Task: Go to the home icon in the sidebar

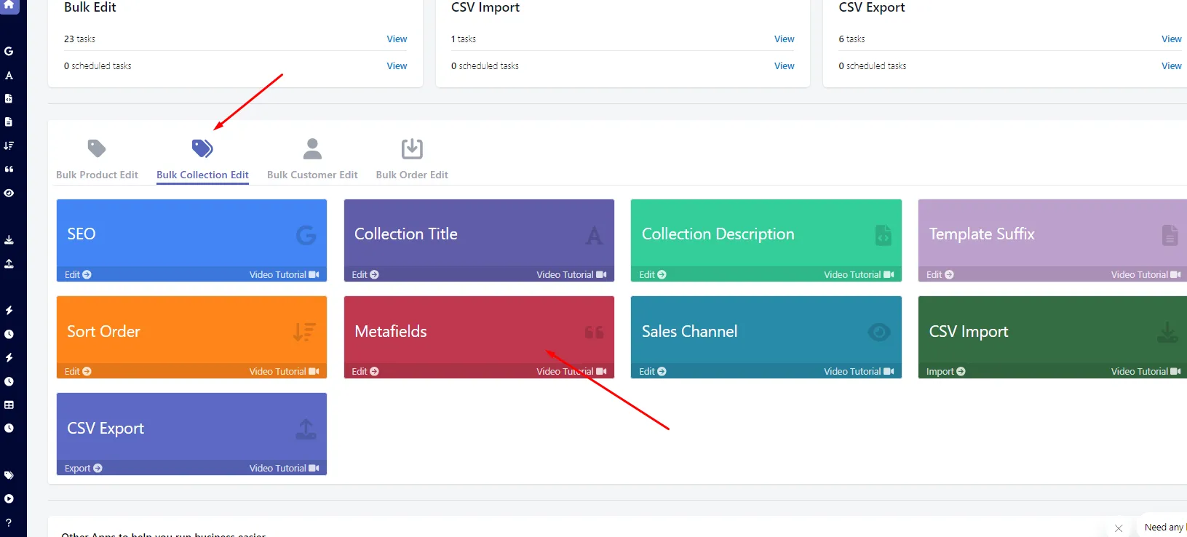Action: pyautogui.click(x=9, y=4)
